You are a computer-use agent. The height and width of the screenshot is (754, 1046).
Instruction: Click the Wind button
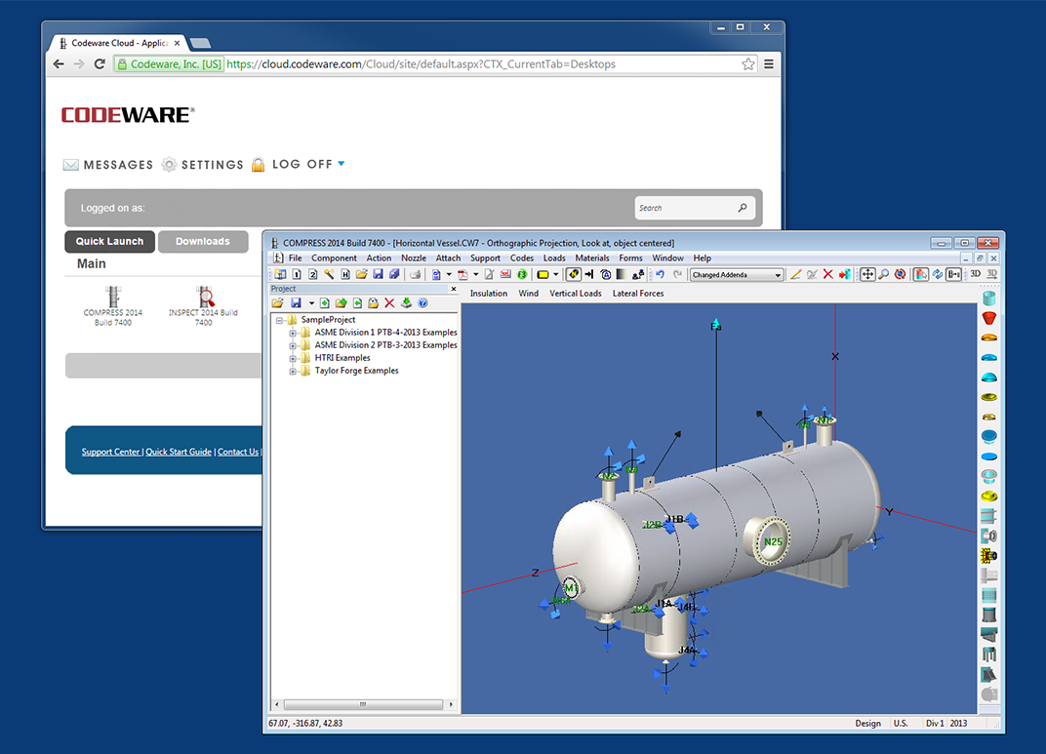528,294
